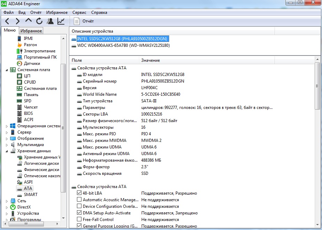The height and width of the screenshot is (230, 322).
Task: Click the refresh toolbar icon
Action: coord(39,21)
